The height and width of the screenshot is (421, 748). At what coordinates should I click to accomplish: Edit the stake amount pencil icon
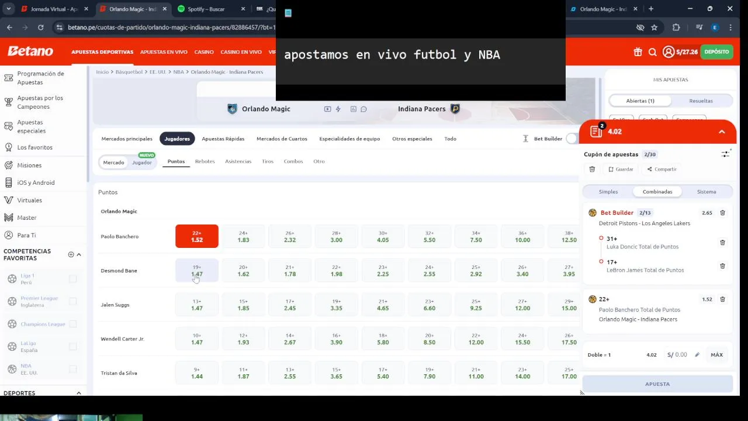coord(697,354)
